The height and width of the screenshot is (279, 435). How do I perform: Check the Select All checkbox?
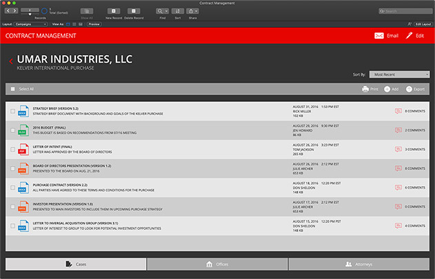(12, 89)
